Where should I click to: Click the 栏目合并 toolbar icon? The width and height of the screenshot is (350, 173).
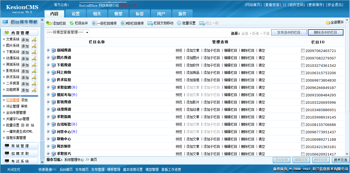[x=72, y=23]
